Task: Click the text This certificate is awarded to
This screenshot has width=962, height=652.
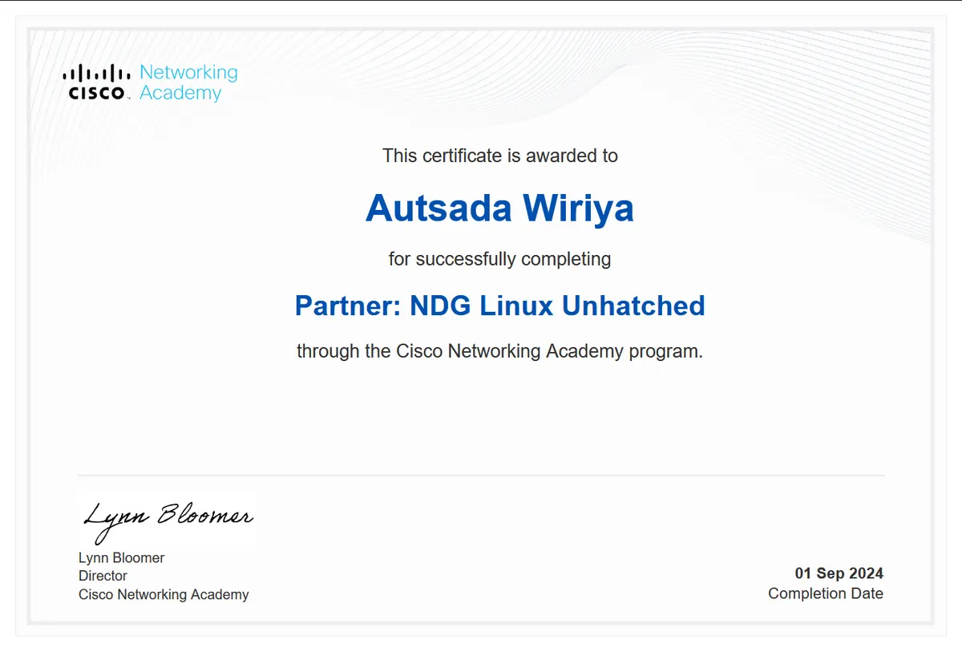Action: click(499, 156)
